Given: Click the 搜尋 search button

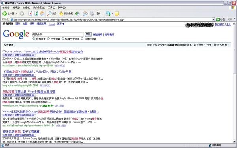Looking at the screenshot, I should (88, 34).
